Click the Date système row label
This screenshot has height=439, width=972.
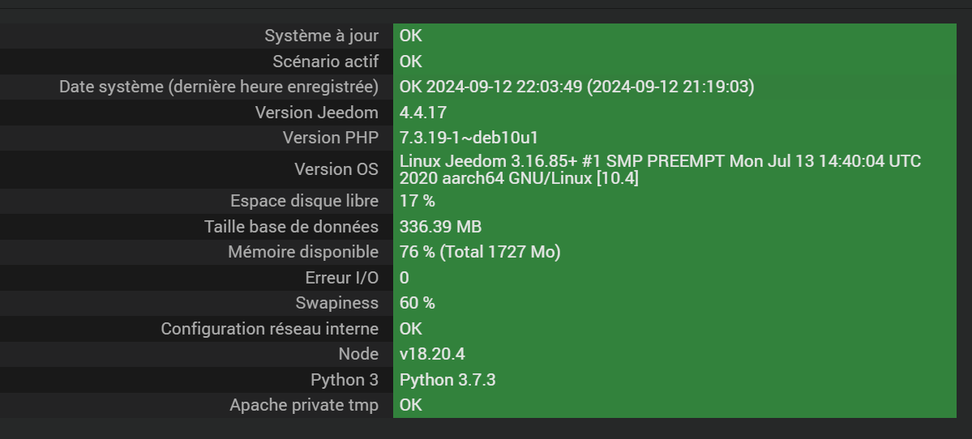pos(219,87)
